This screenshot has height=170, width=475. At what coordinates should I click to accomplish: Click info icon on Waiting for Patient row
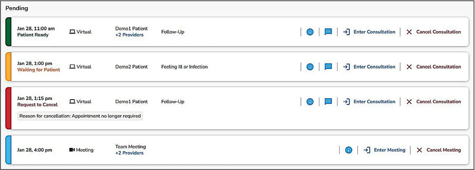tap(310, 67)
